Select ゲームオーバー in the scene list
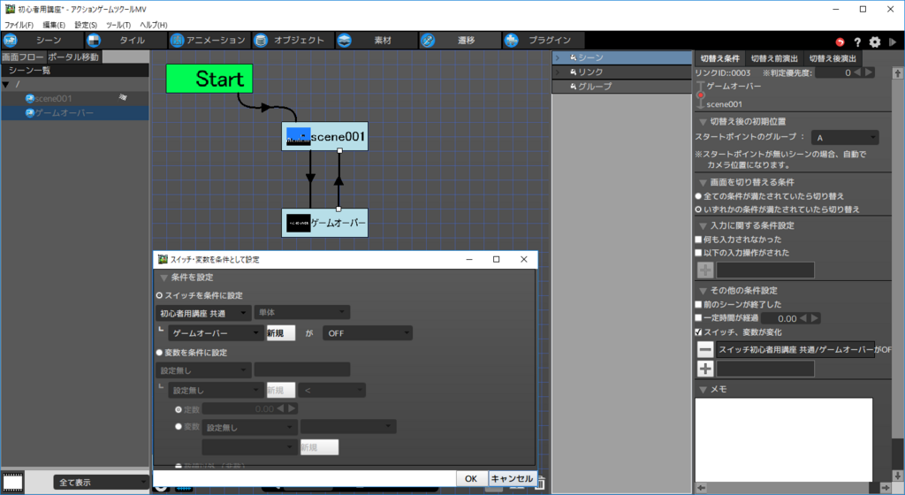Viewport: 905px width, 495px height. click(64, 113)
